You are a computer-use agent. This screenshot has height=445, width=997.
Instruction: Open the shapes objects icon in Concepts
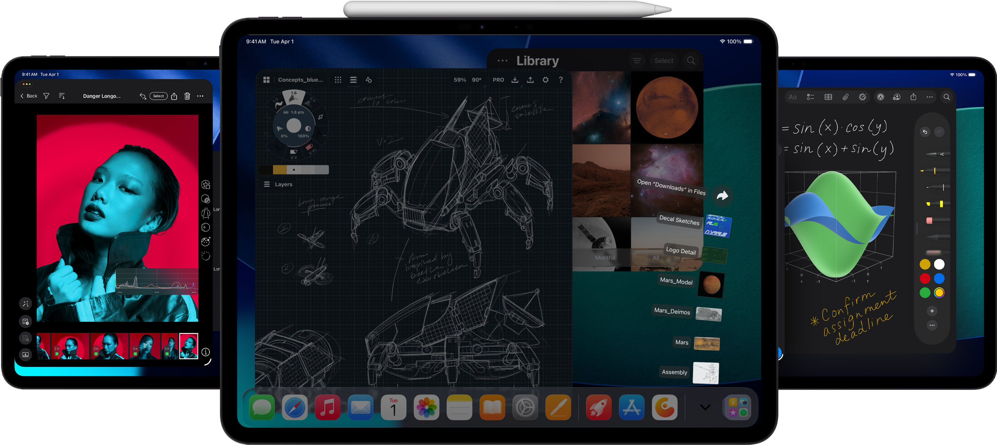[x=369, y=80]
